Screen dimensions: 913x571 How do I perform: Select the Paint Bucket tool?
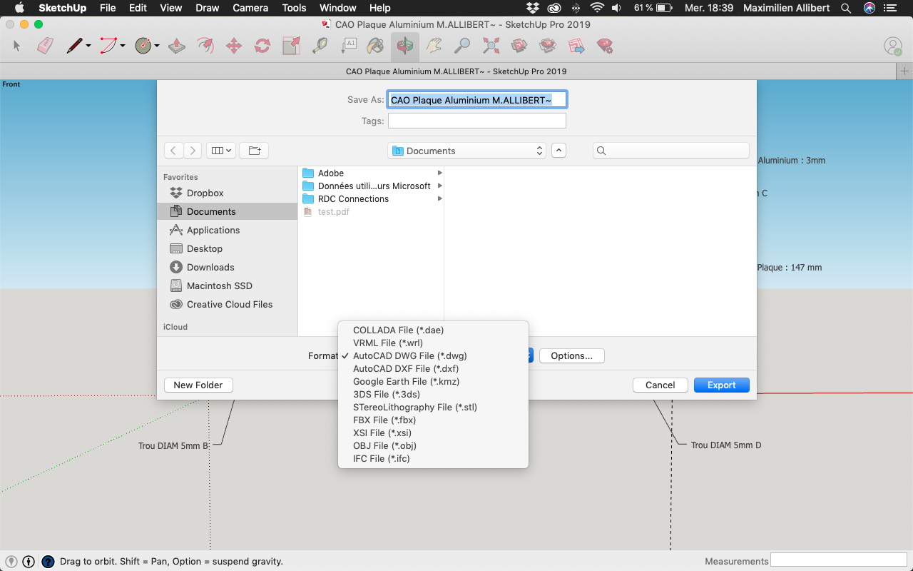375,46
